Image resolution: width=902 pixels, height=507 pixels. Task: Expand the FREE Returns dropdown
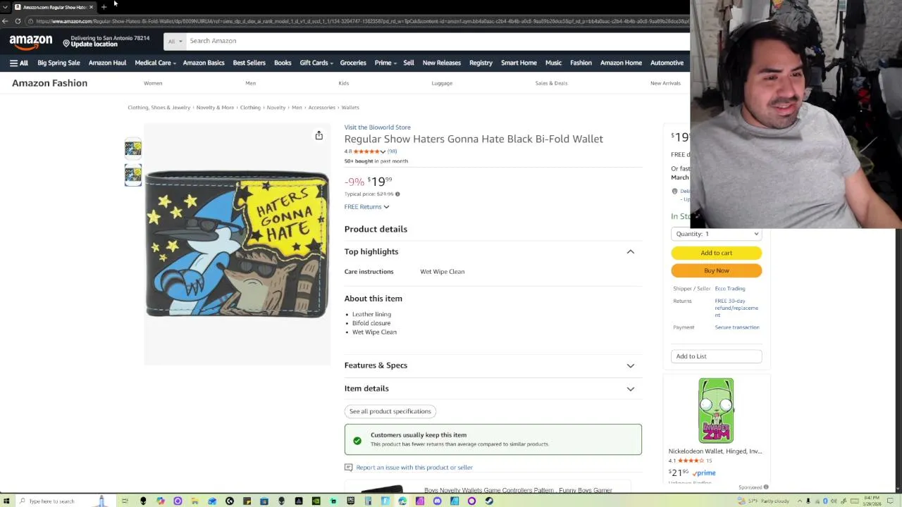pos(366,206)
